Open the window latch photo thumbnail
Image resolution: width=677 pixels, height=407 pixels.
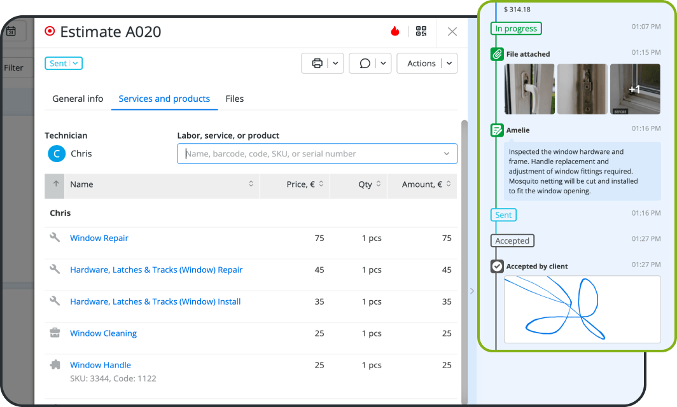pyautogui.click(x=582, y=89)
